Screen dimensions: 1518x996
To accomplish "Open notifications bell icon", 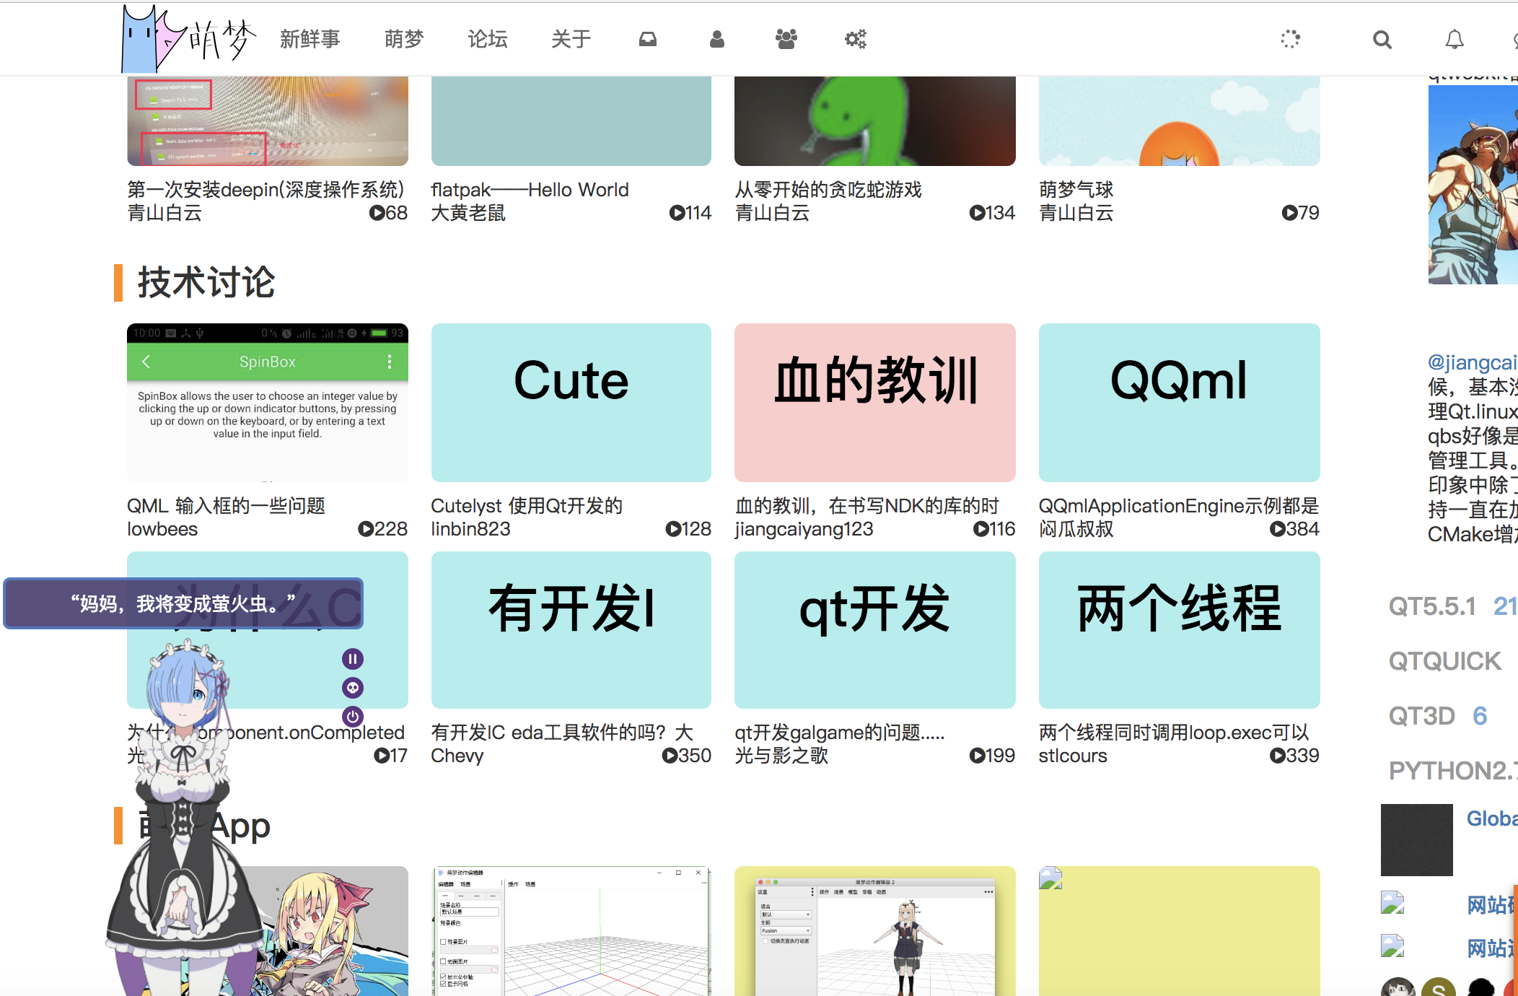I will pyautogui.click(x=1454, y=40).
